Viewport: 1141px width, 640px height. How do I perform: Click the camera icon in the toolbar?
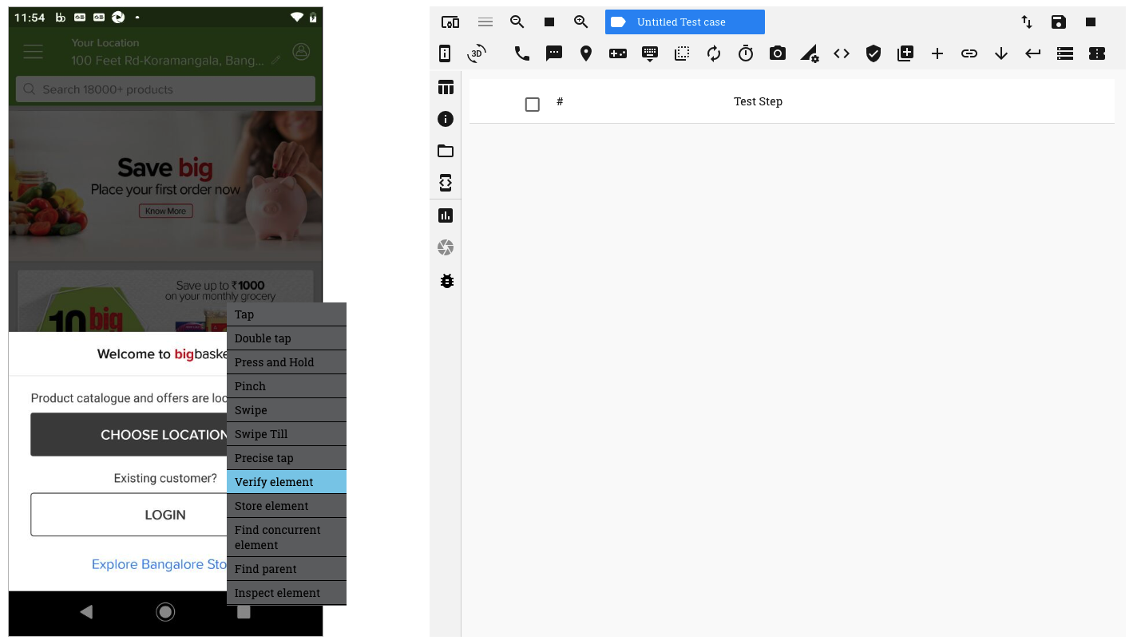coord(778,53)
